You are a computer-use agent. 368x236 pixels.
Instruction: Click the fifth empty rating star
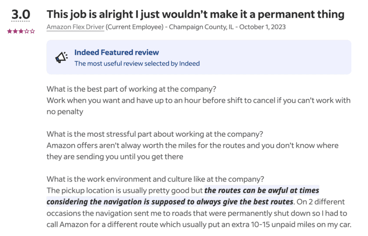32,31
